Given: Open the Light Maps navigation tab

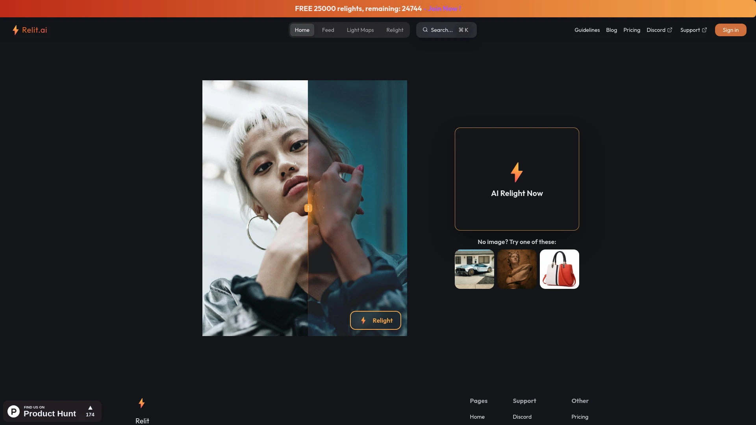Looking at the screenshot, I should click(360, 30).
